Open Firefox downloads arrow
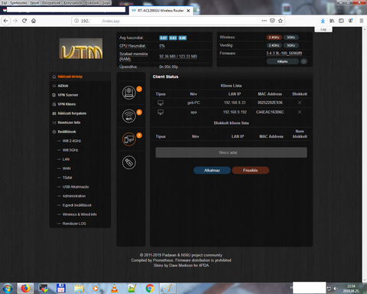 point(323,21)
